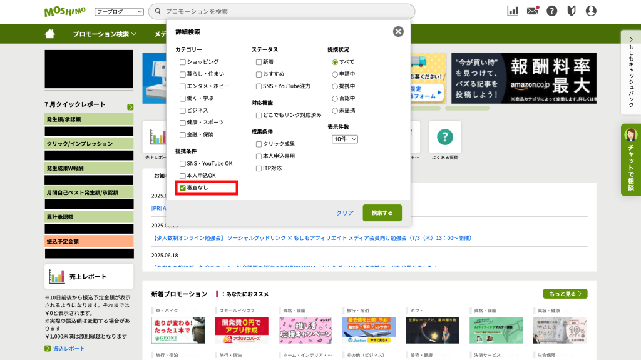Screen dimensions: 641x360
Task: Click the もっと見る button
Action: click(565, 294)
